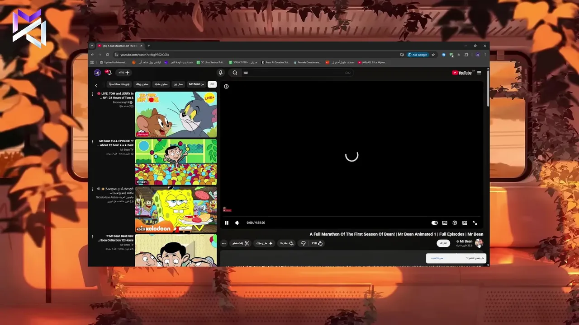
Task: Click the Ask sparkle button below the video
Action: pos(265,243)
